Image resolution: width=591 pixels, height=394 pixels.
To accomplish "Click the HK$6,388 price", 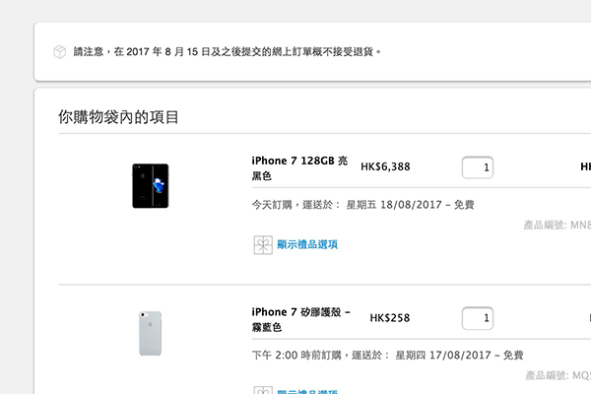I will click(385, 167).
